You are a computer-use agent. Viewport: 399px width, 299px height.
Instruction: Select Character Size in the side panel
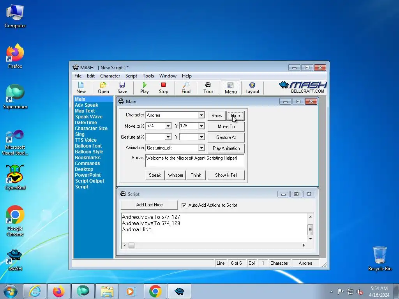point(91,128)
